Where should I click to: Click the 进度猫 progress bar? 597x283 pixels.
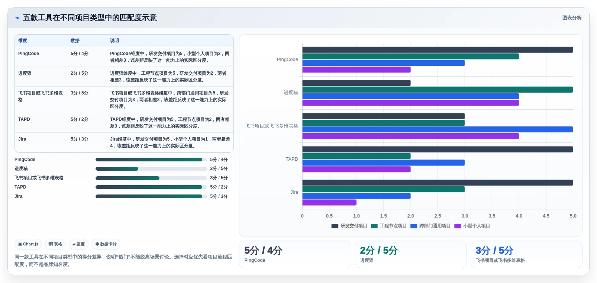151,169
